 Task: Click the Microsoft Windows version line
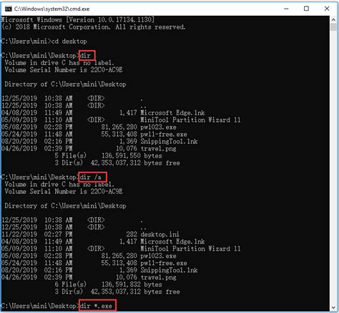coord(78,19)
